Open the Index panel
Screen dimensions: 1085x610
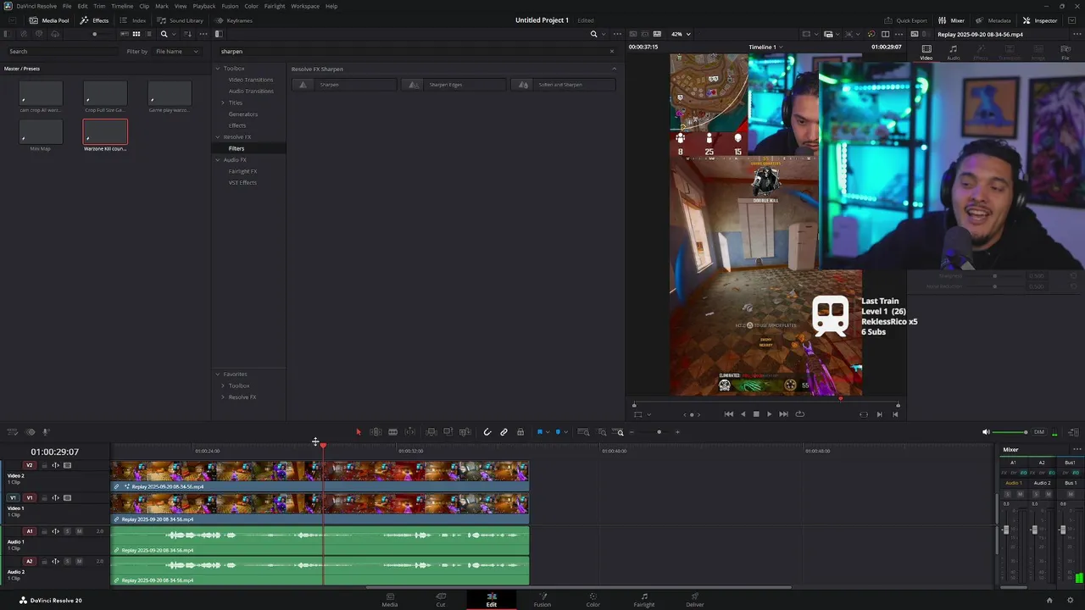(x=133, y=20)
